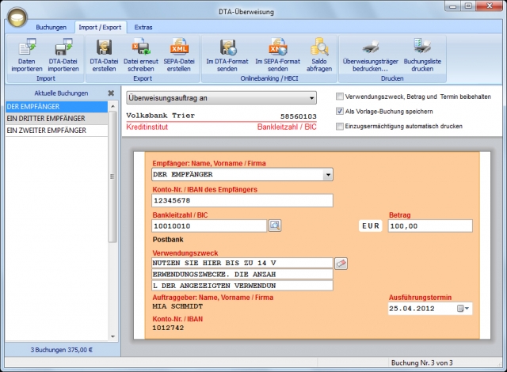507x372 pixels.
Task: Click the first Verwendungszweck line
Action: tap(242, 263)
